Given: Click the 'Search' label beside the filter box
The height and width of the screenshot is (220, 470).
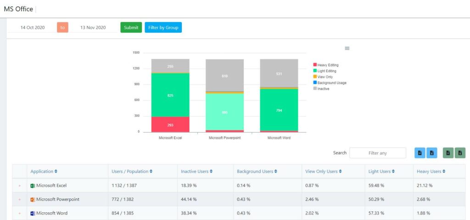Looking at the screenshot, I should pos(340,153).
